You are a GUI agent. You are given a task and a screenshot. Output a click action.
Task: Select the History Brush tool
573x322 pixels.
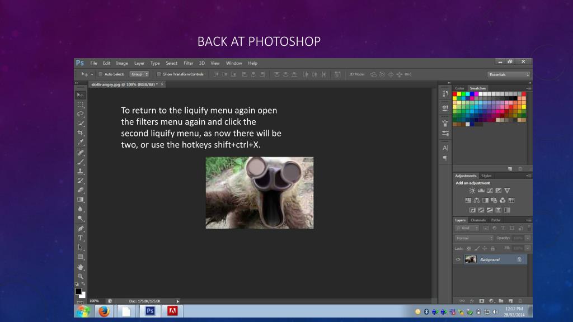pos(81,181)
